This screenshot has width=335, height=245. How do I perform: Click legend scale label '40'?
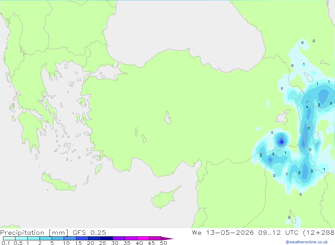139,243
